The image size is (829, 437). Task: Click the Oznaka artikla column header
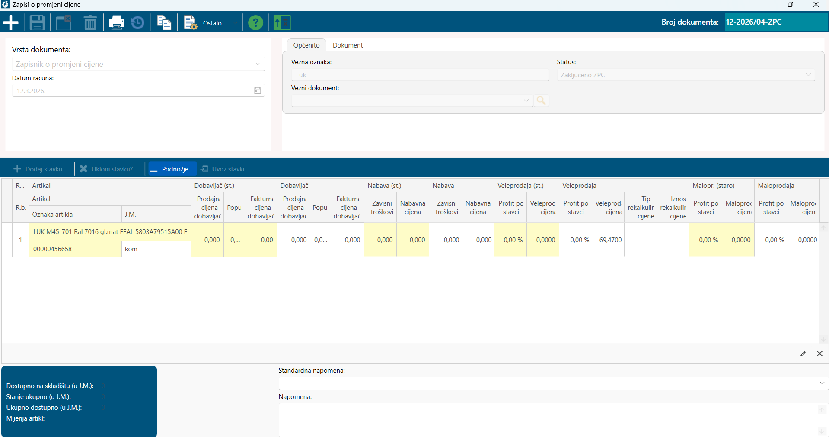[75, 215]
